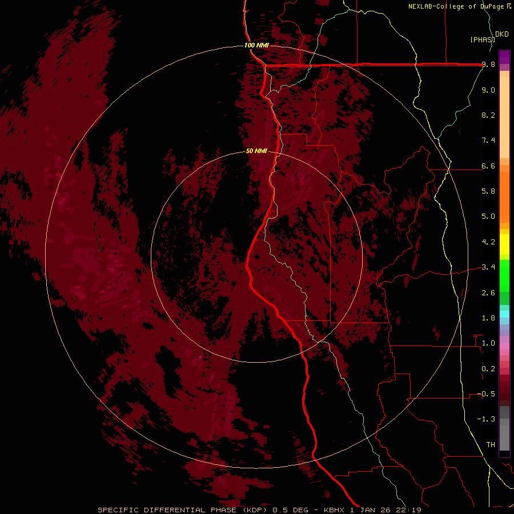
Task: Pick the cyan segment of the color bar
Action: (504, 314)
